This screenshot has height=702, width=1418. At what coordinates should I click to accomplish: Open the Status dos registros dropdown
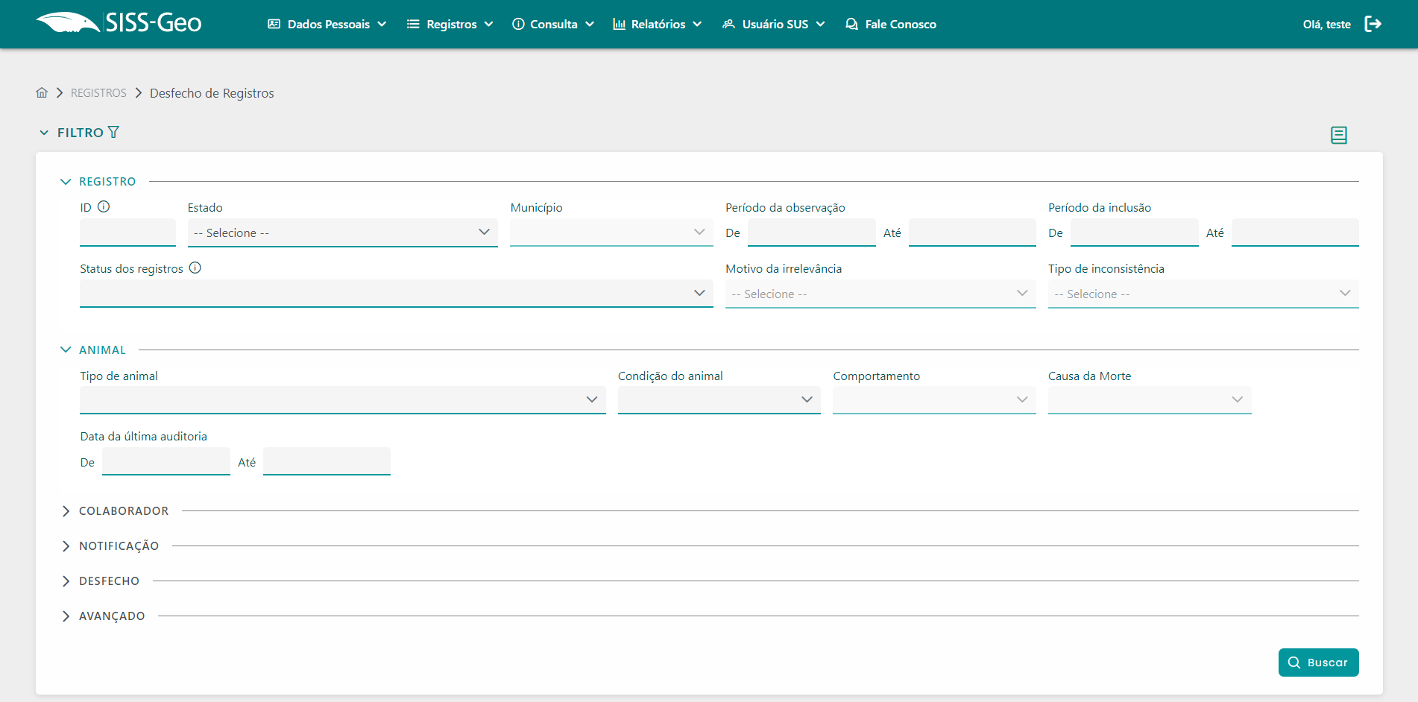tap(397, 294)
